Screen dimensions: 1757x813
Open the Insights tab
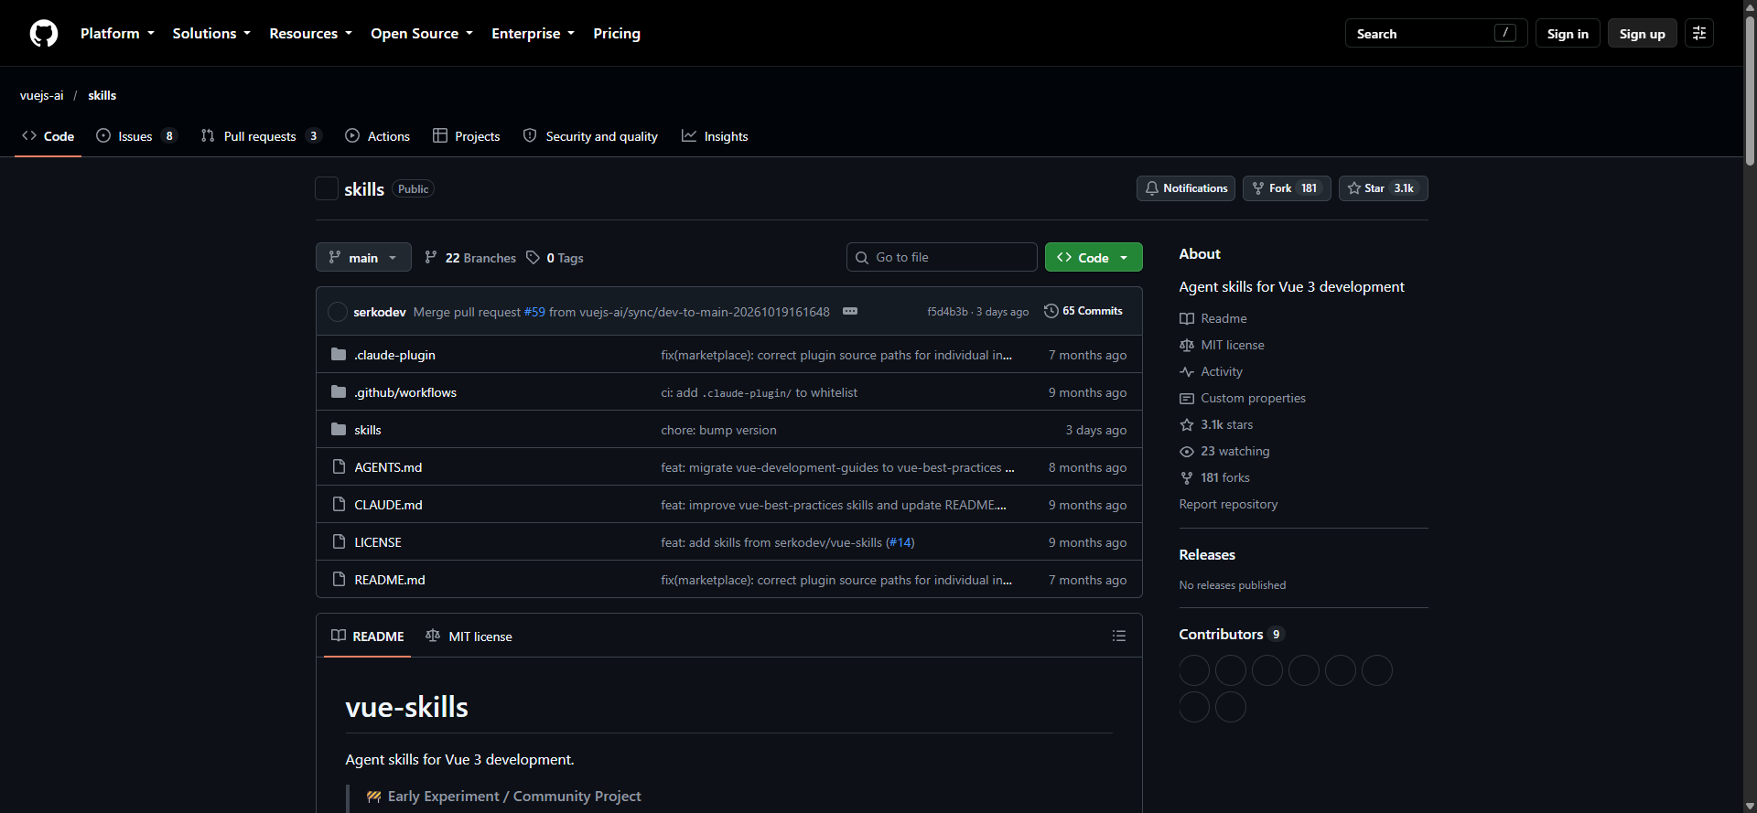coord(715,136)
